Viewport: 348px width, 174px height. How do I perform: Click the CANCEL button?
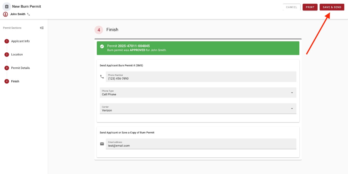[x=291, y=7]
